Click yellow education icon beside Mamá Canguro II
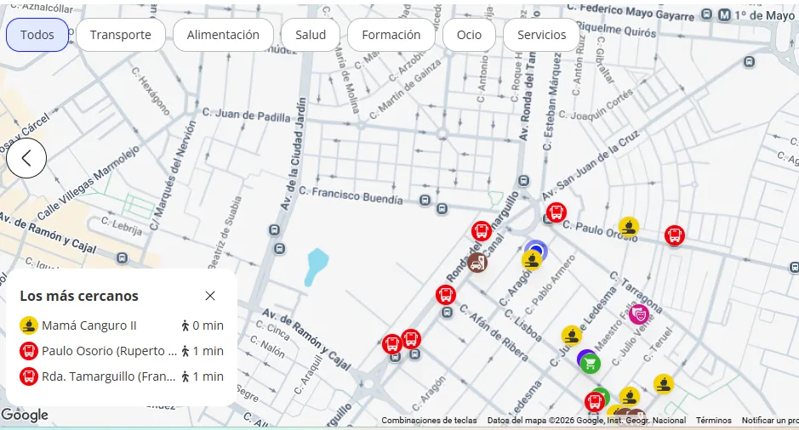Screen dimensions: 799x430 coord(29,325)
